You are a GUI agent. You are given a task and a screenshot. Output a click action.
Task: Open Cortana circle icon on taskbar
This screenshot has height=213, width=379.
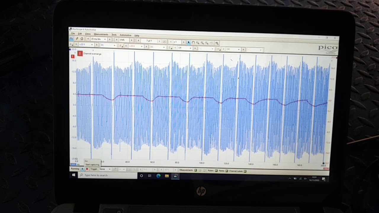142,176
